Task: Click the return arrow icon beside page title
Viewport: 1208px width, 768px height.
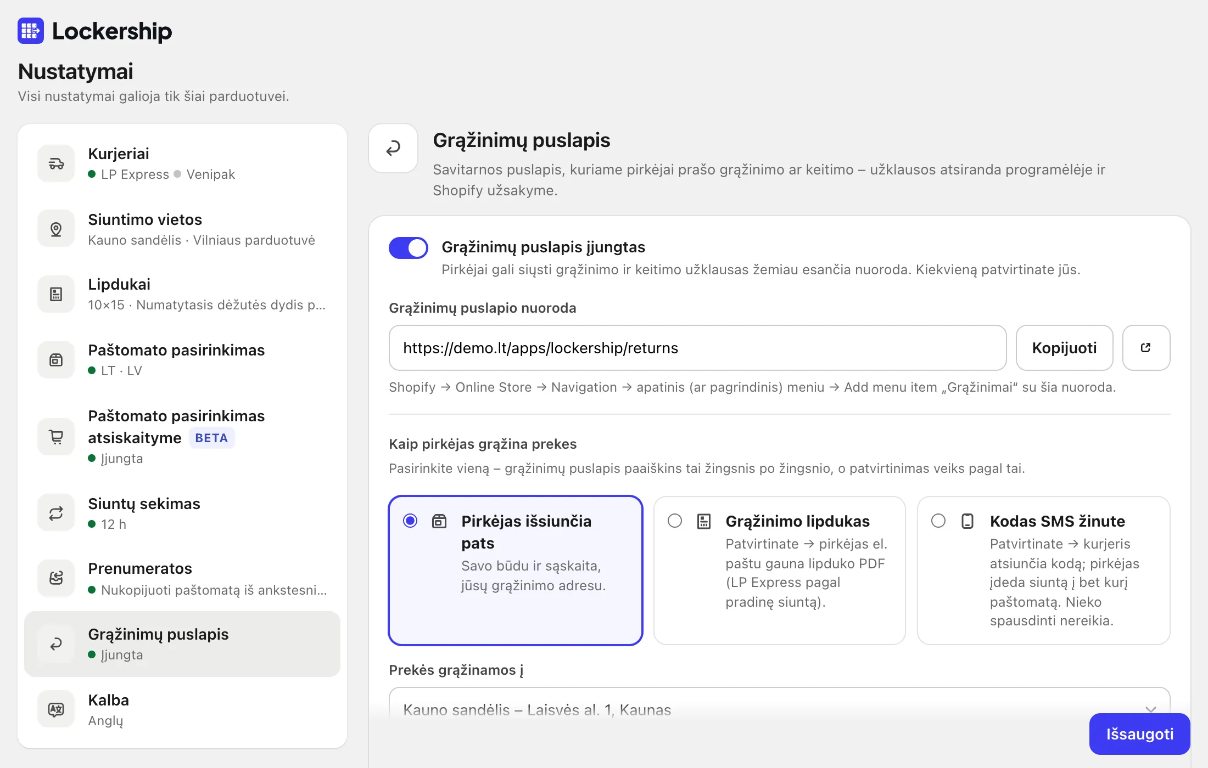Action: pyautogui.click(x=393, y=148)
